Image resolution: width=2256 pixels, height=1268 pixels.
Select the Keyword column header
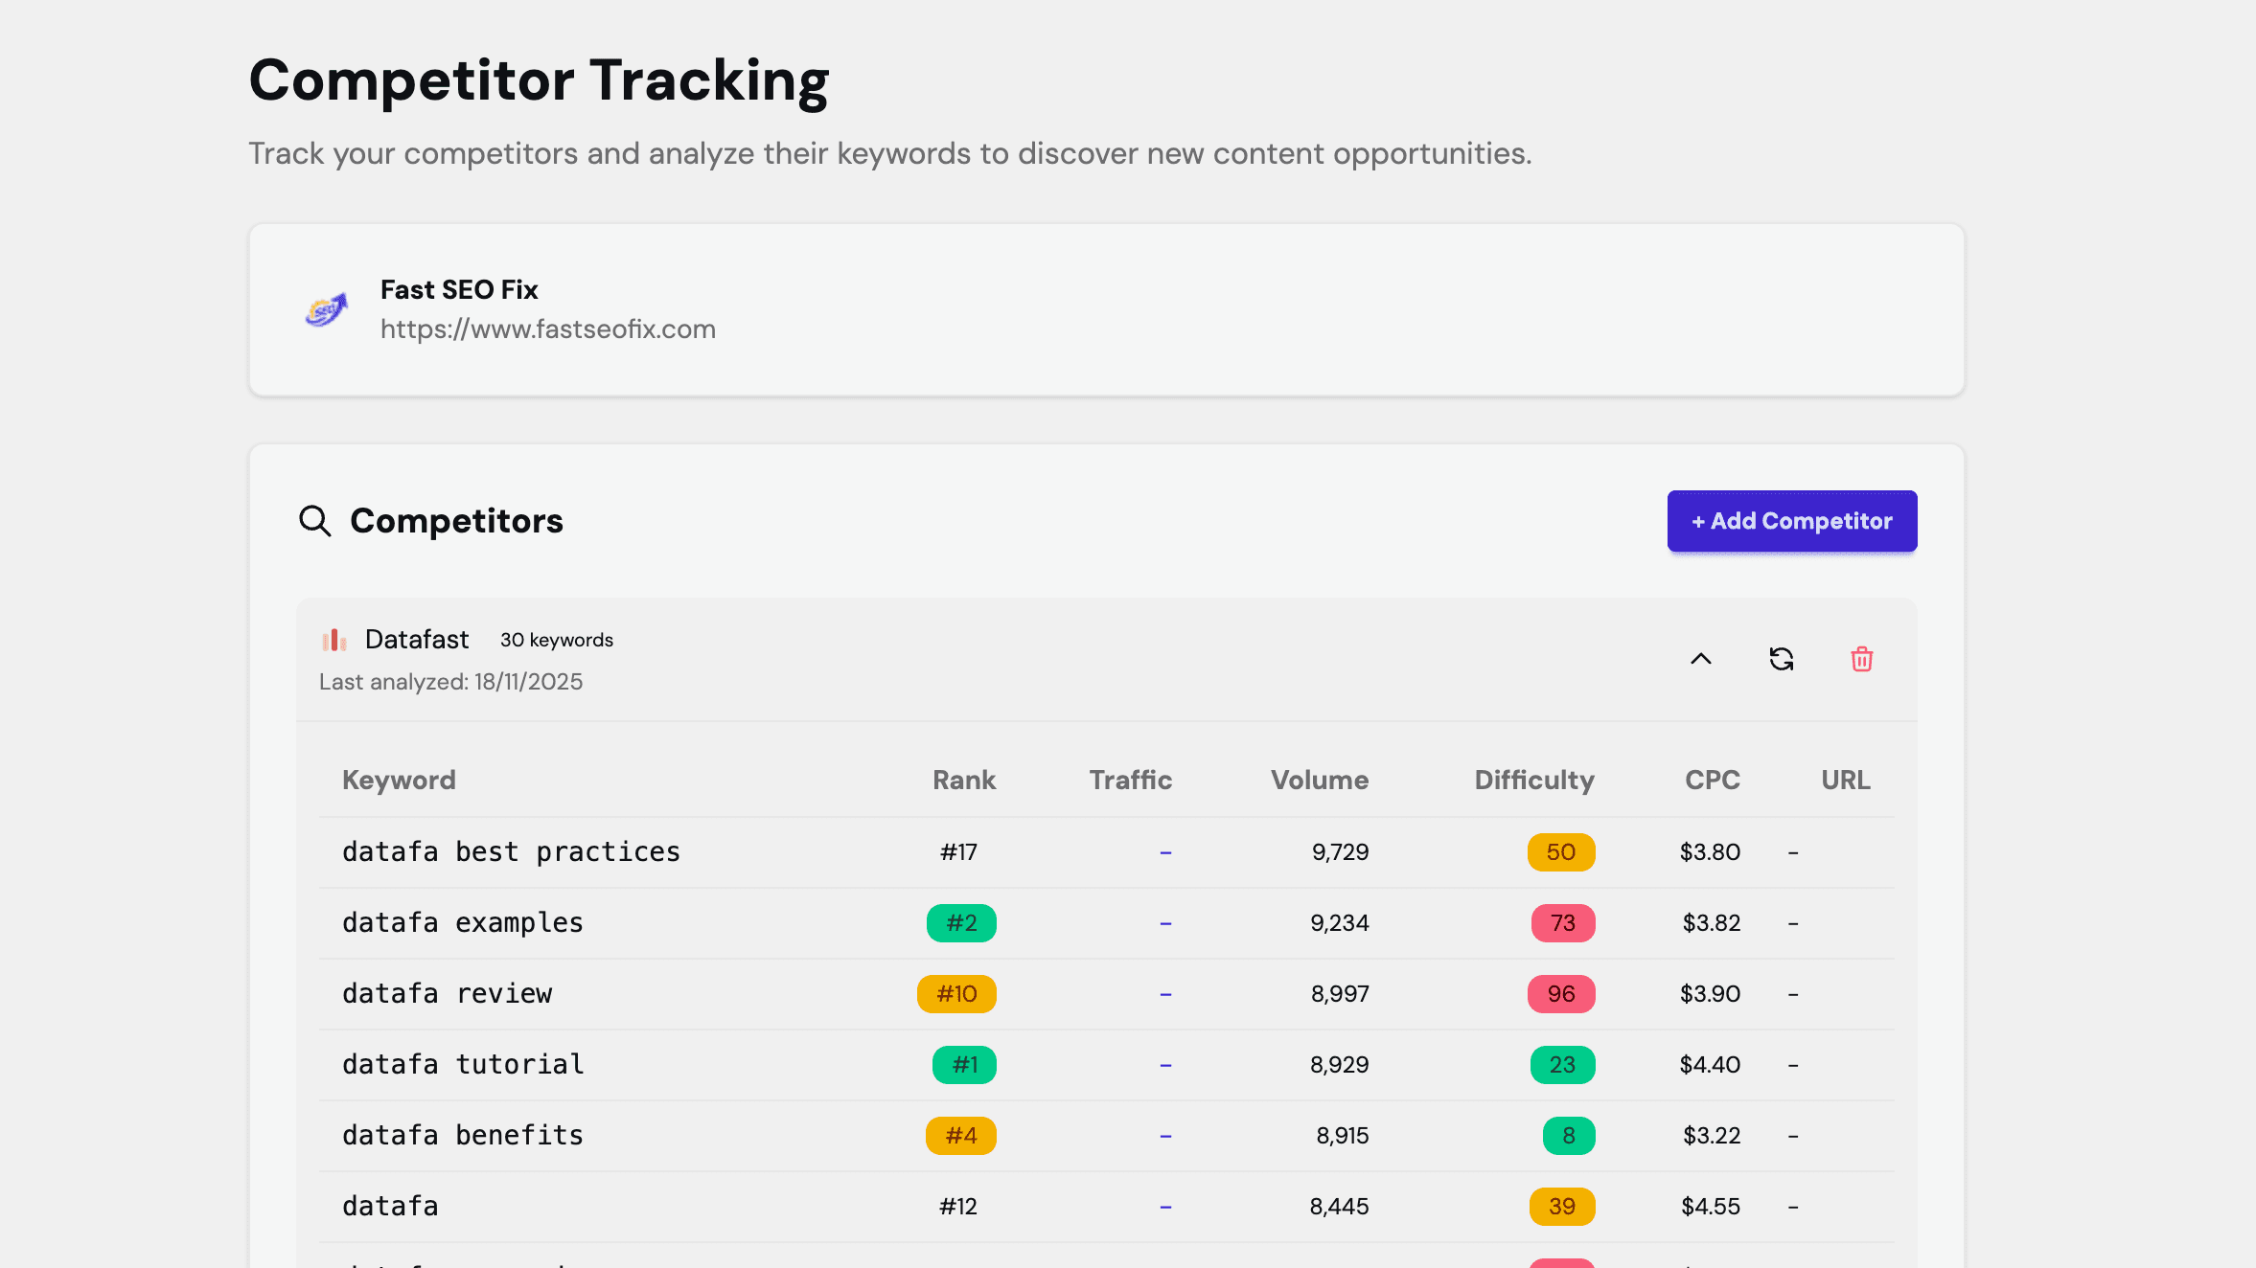399,780
